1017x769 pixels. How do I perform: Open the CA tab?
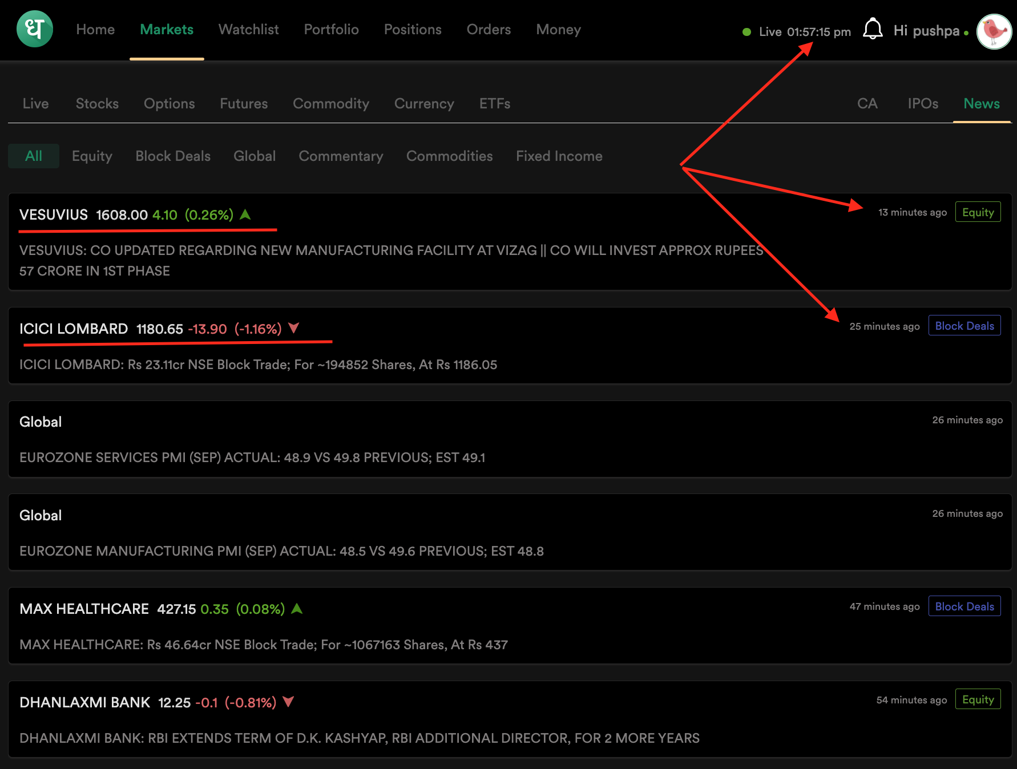867,103
